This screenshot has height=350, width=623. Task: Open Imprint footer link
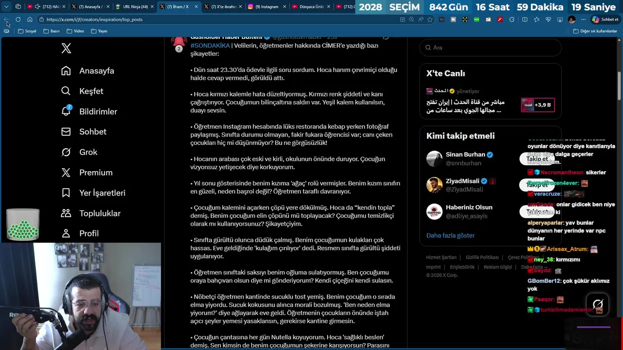[433, 267]
